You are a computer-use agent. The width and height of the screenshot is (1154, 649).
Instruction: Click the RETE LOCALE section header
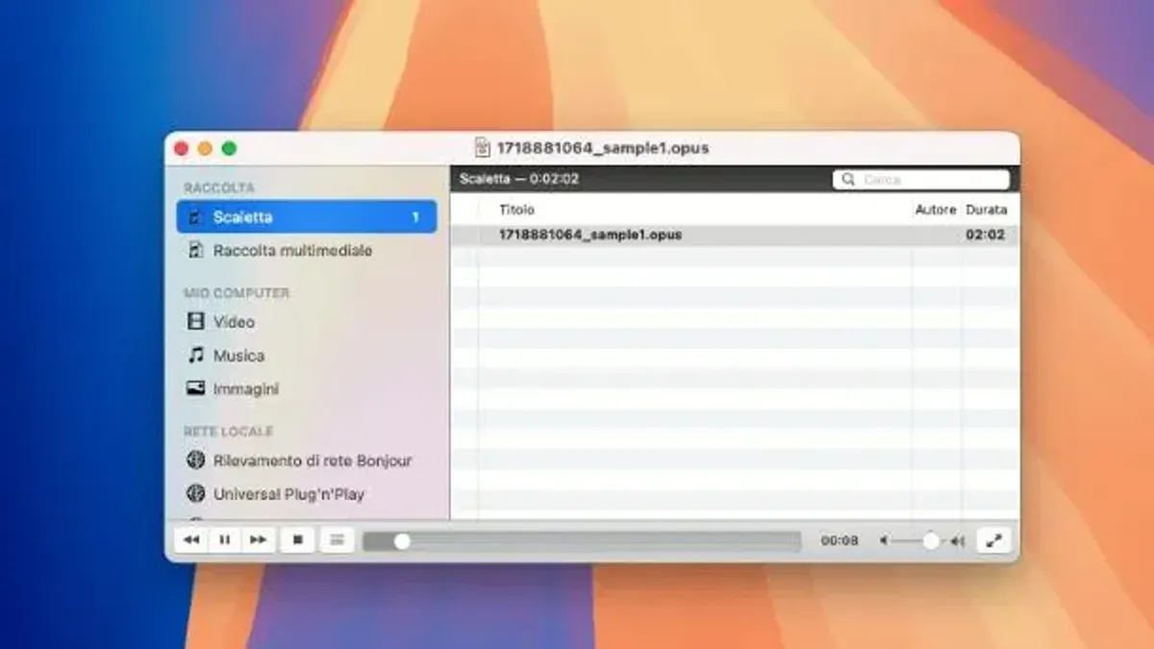229,432
